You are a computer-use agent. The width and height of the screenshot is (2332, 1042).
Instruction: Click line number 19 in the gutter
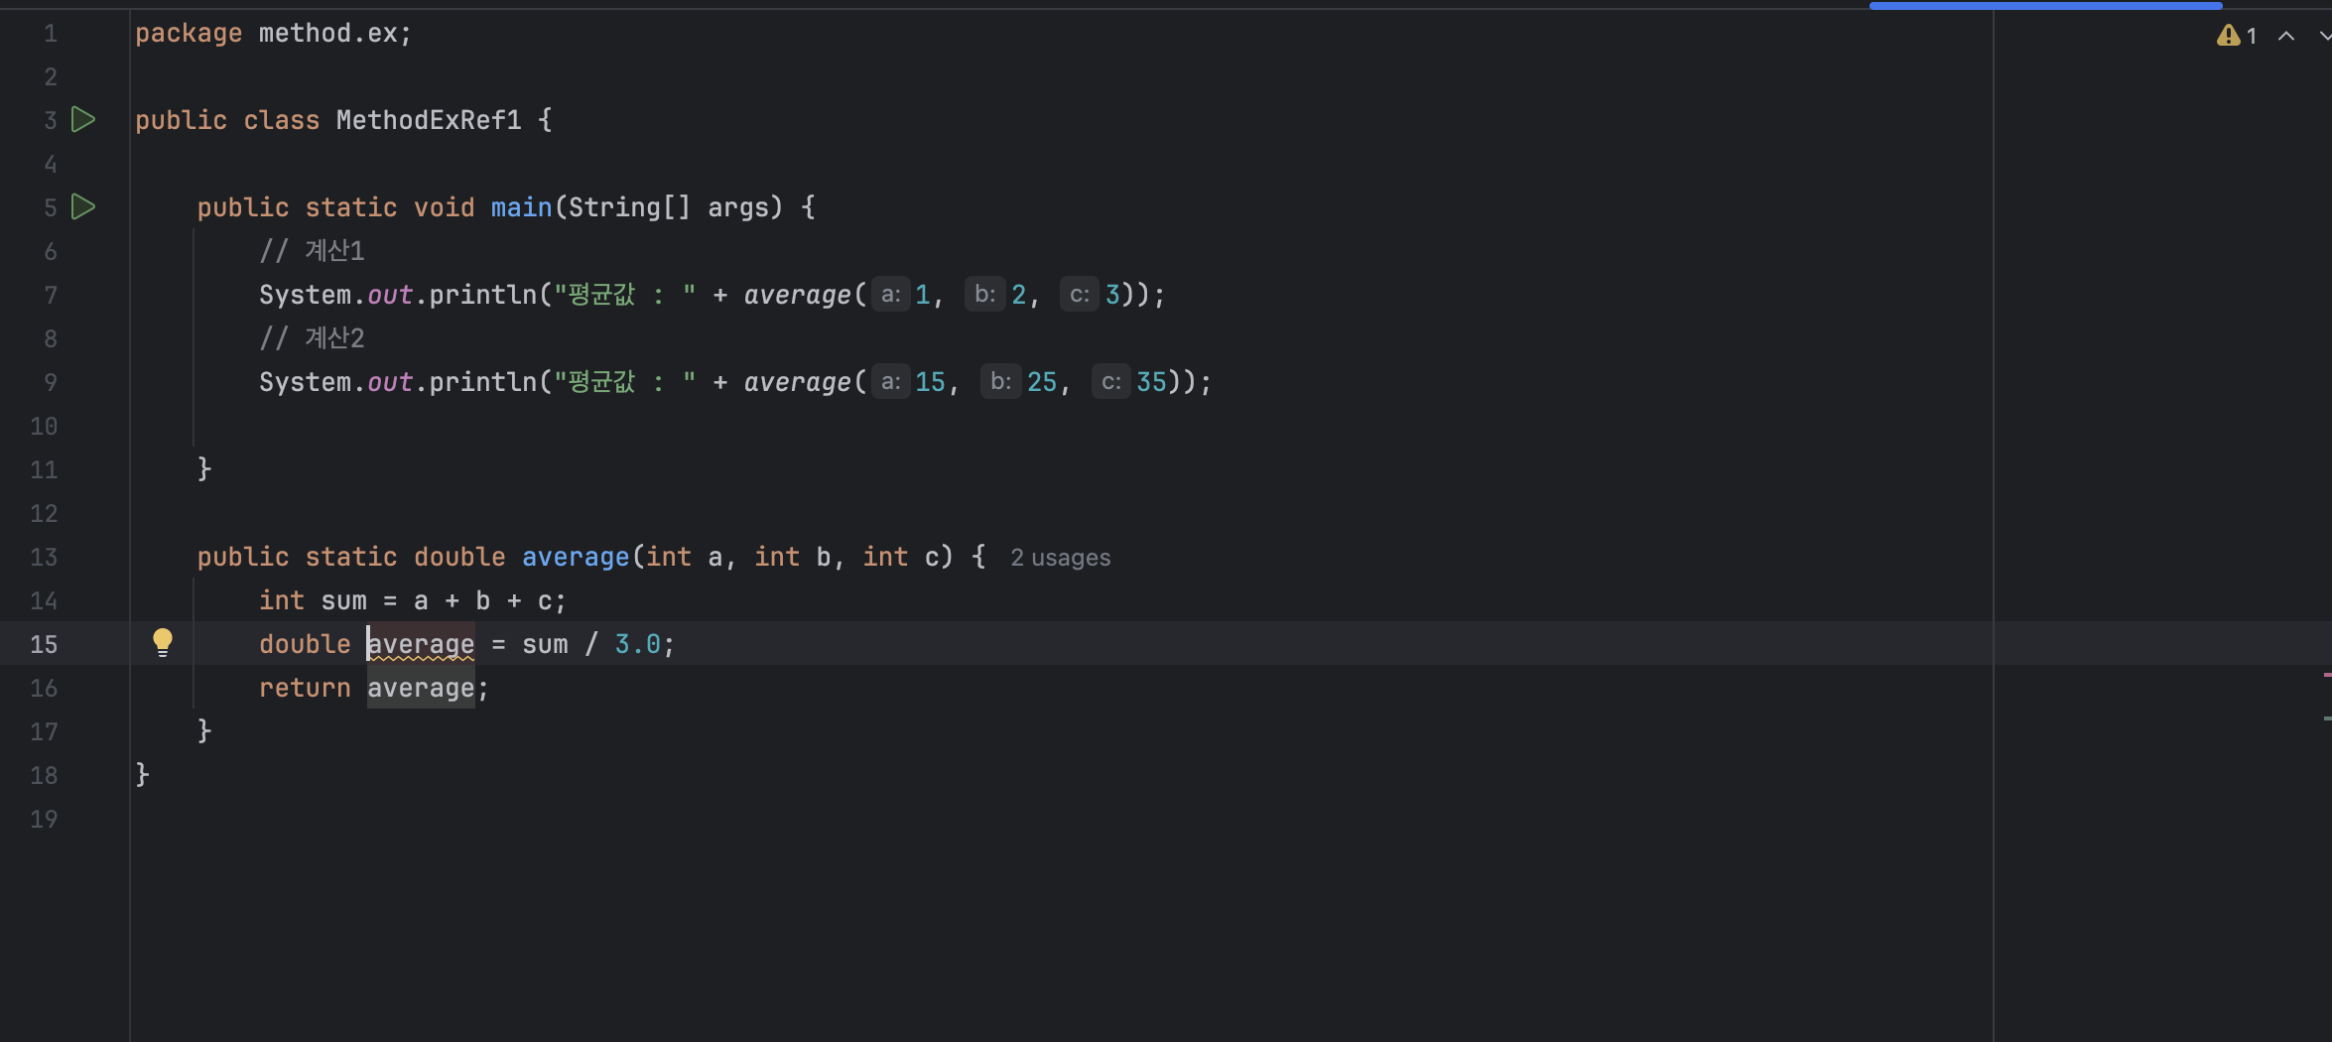click(x=44, y=819)
